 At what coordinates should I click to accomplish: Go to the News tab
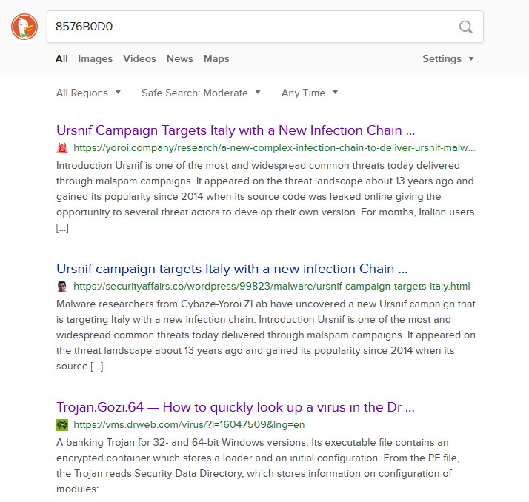point(180,58)
